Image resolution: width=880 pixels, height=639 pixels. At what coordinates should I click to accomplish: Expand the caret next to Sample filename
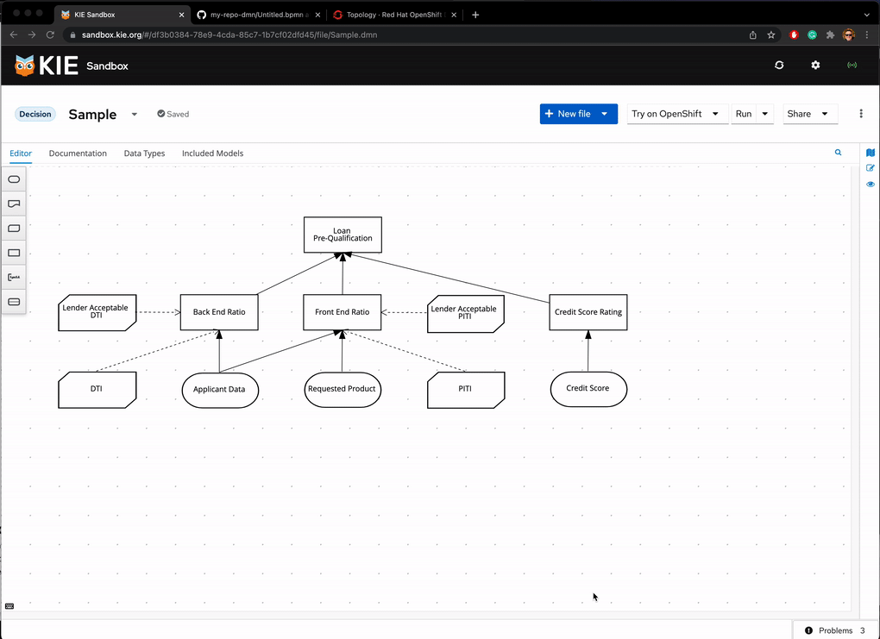coord(134,115)
